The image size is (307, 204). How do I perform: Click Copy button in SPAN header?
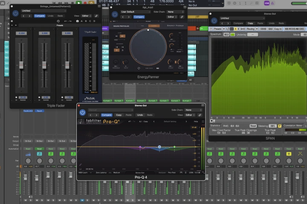point(250,23)
